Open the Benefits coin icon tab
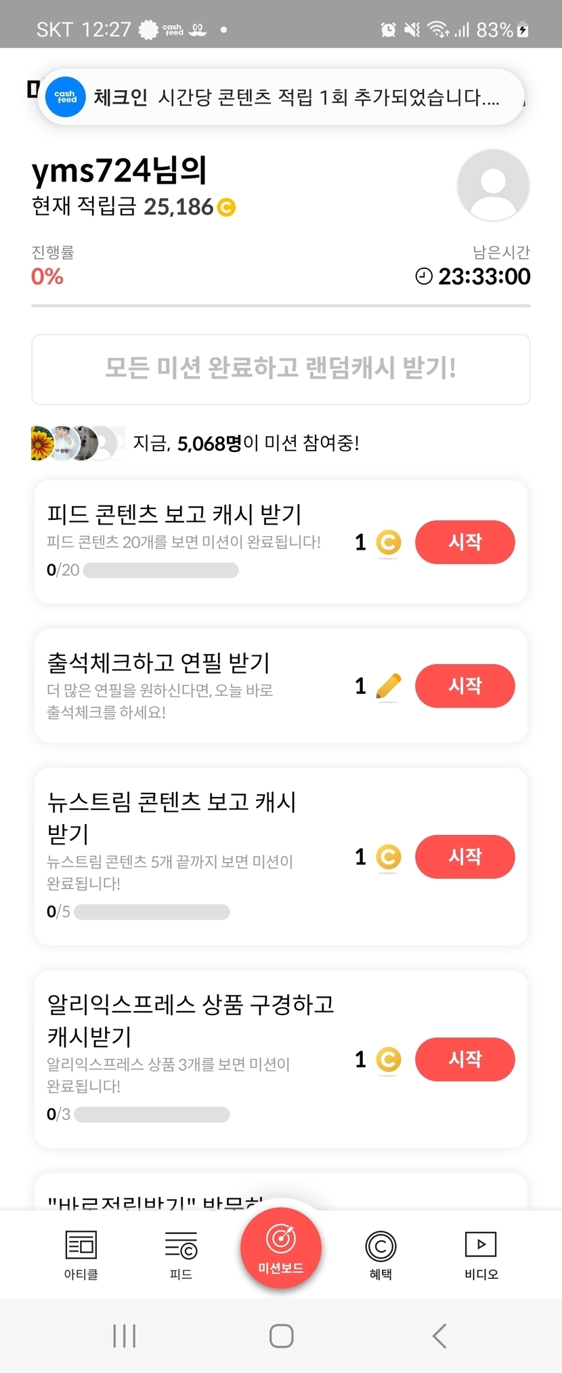562x1373 pixels. pyautogui.click(x=381, y=1246)
